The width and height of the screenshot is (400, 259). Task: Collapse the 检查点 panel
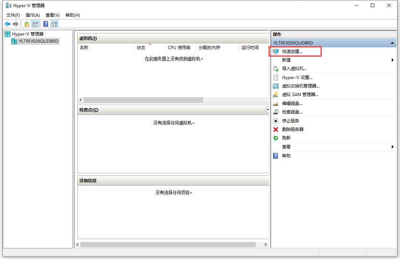click(267, 110)
